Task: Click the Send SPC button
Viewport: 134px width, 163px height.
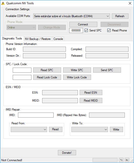Action: [x=107, y=70]
